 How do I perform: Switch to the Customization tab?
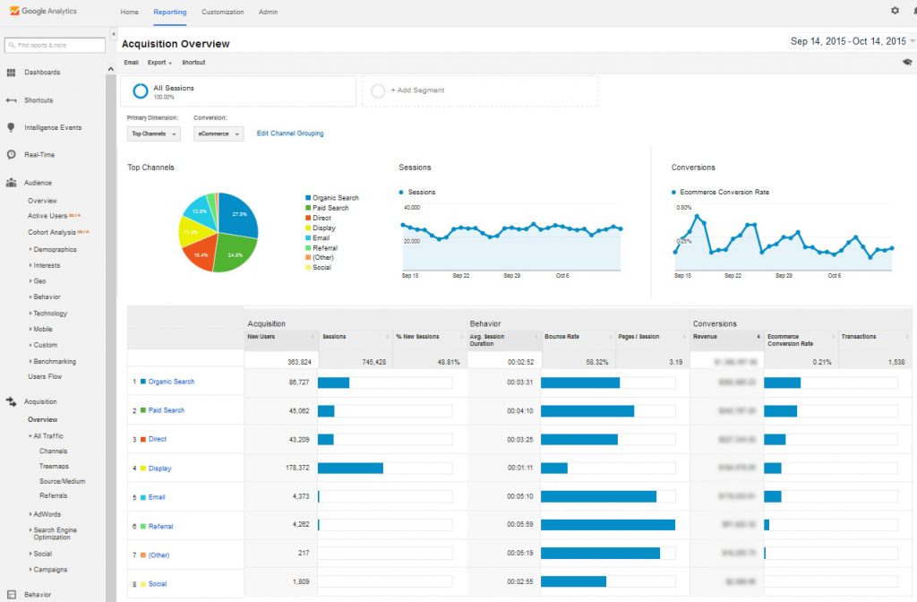click(222, 13)
